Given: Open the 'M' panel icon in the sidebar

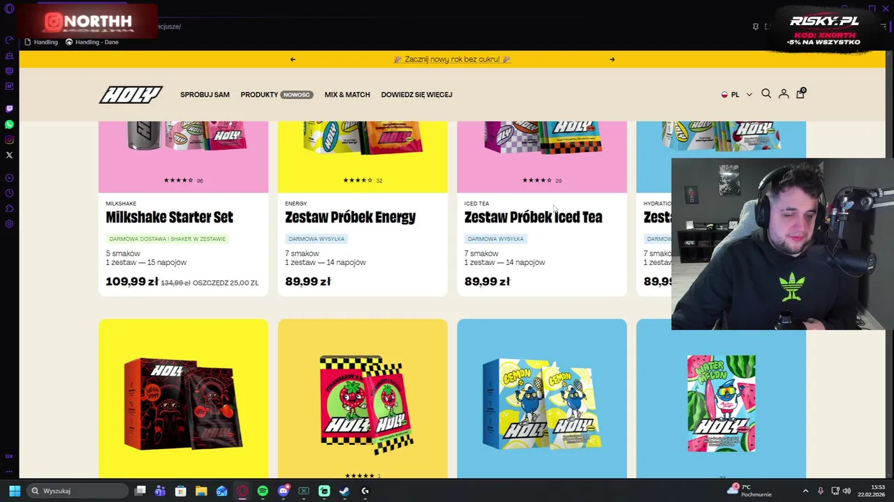Looking at the screenshot, I should tap(9, 86).
